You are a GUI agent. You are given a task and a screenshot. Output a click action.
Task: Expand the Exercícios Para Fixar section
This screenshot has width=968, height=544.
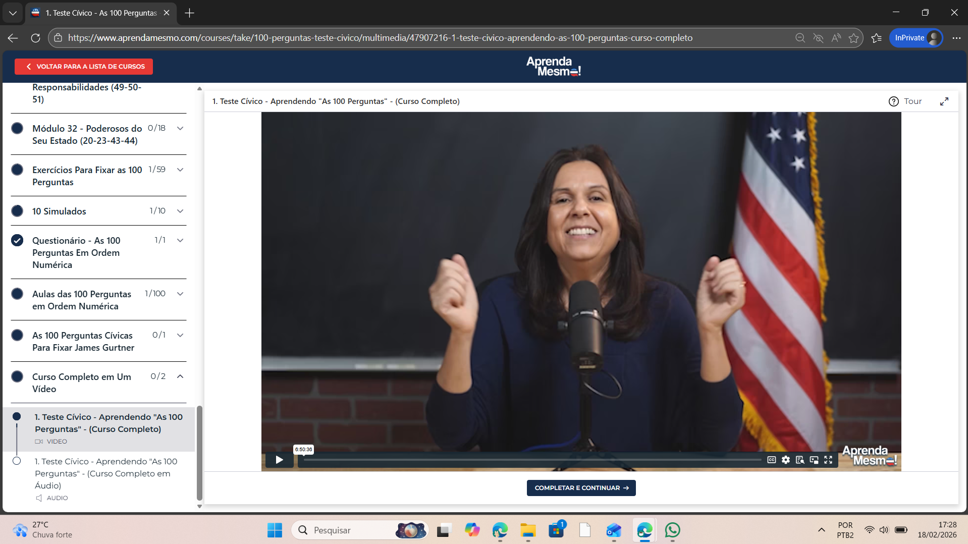click(180, 170)
